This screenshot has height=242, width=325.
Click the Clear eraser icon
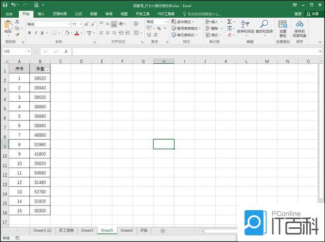[x=229, y=35]
